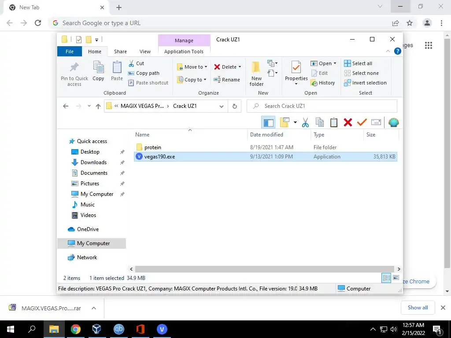Select OneDrive in navigation pane
This screenshot has width=451, height=338.
pyautogui.click(x=88, y=229)
